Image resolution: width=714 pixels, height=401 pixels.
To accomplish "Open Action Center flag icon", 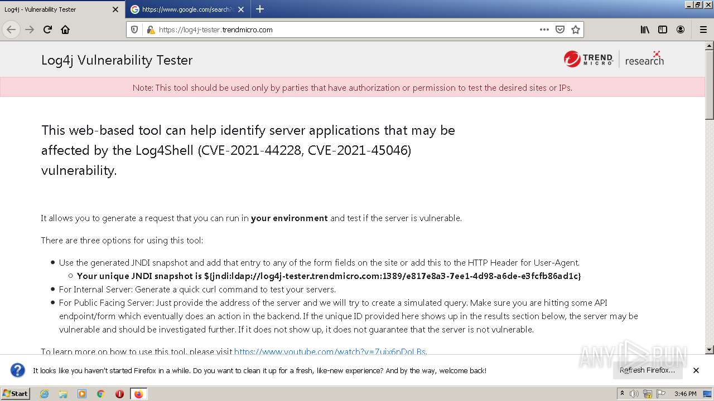I will click(660, 394).
